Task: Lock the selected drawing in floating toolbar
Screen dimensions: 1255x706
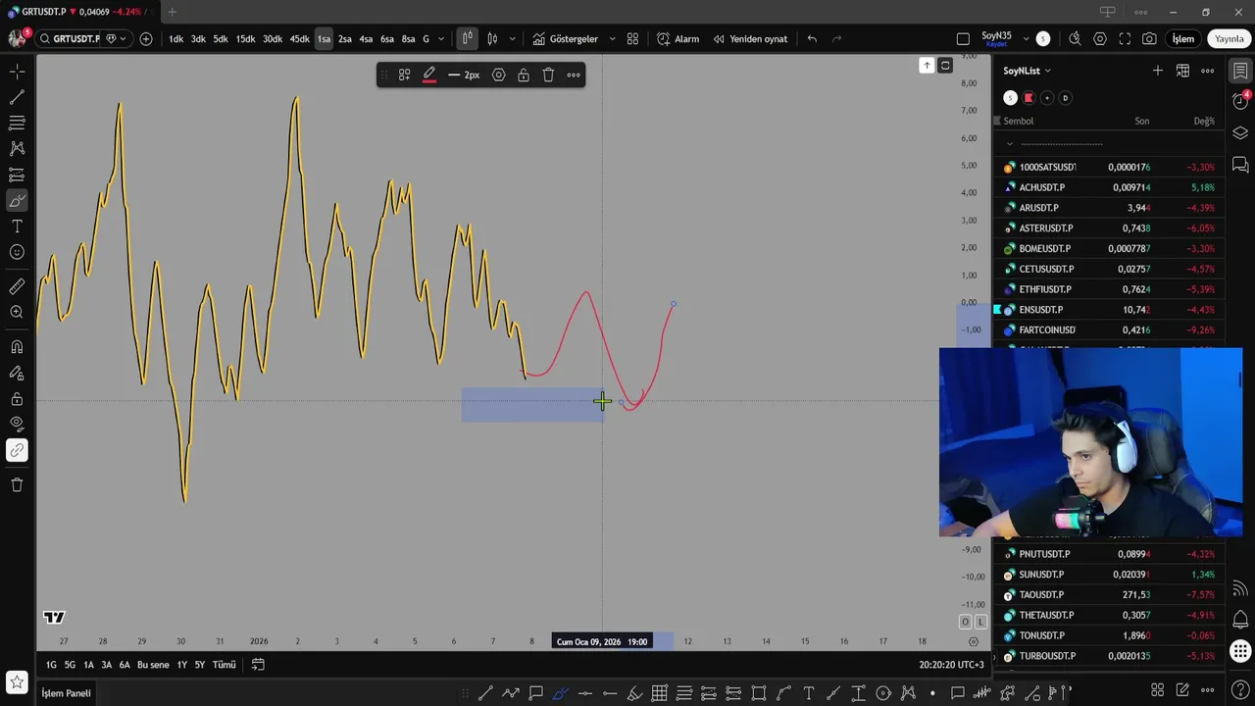Action: pos(524,75)
